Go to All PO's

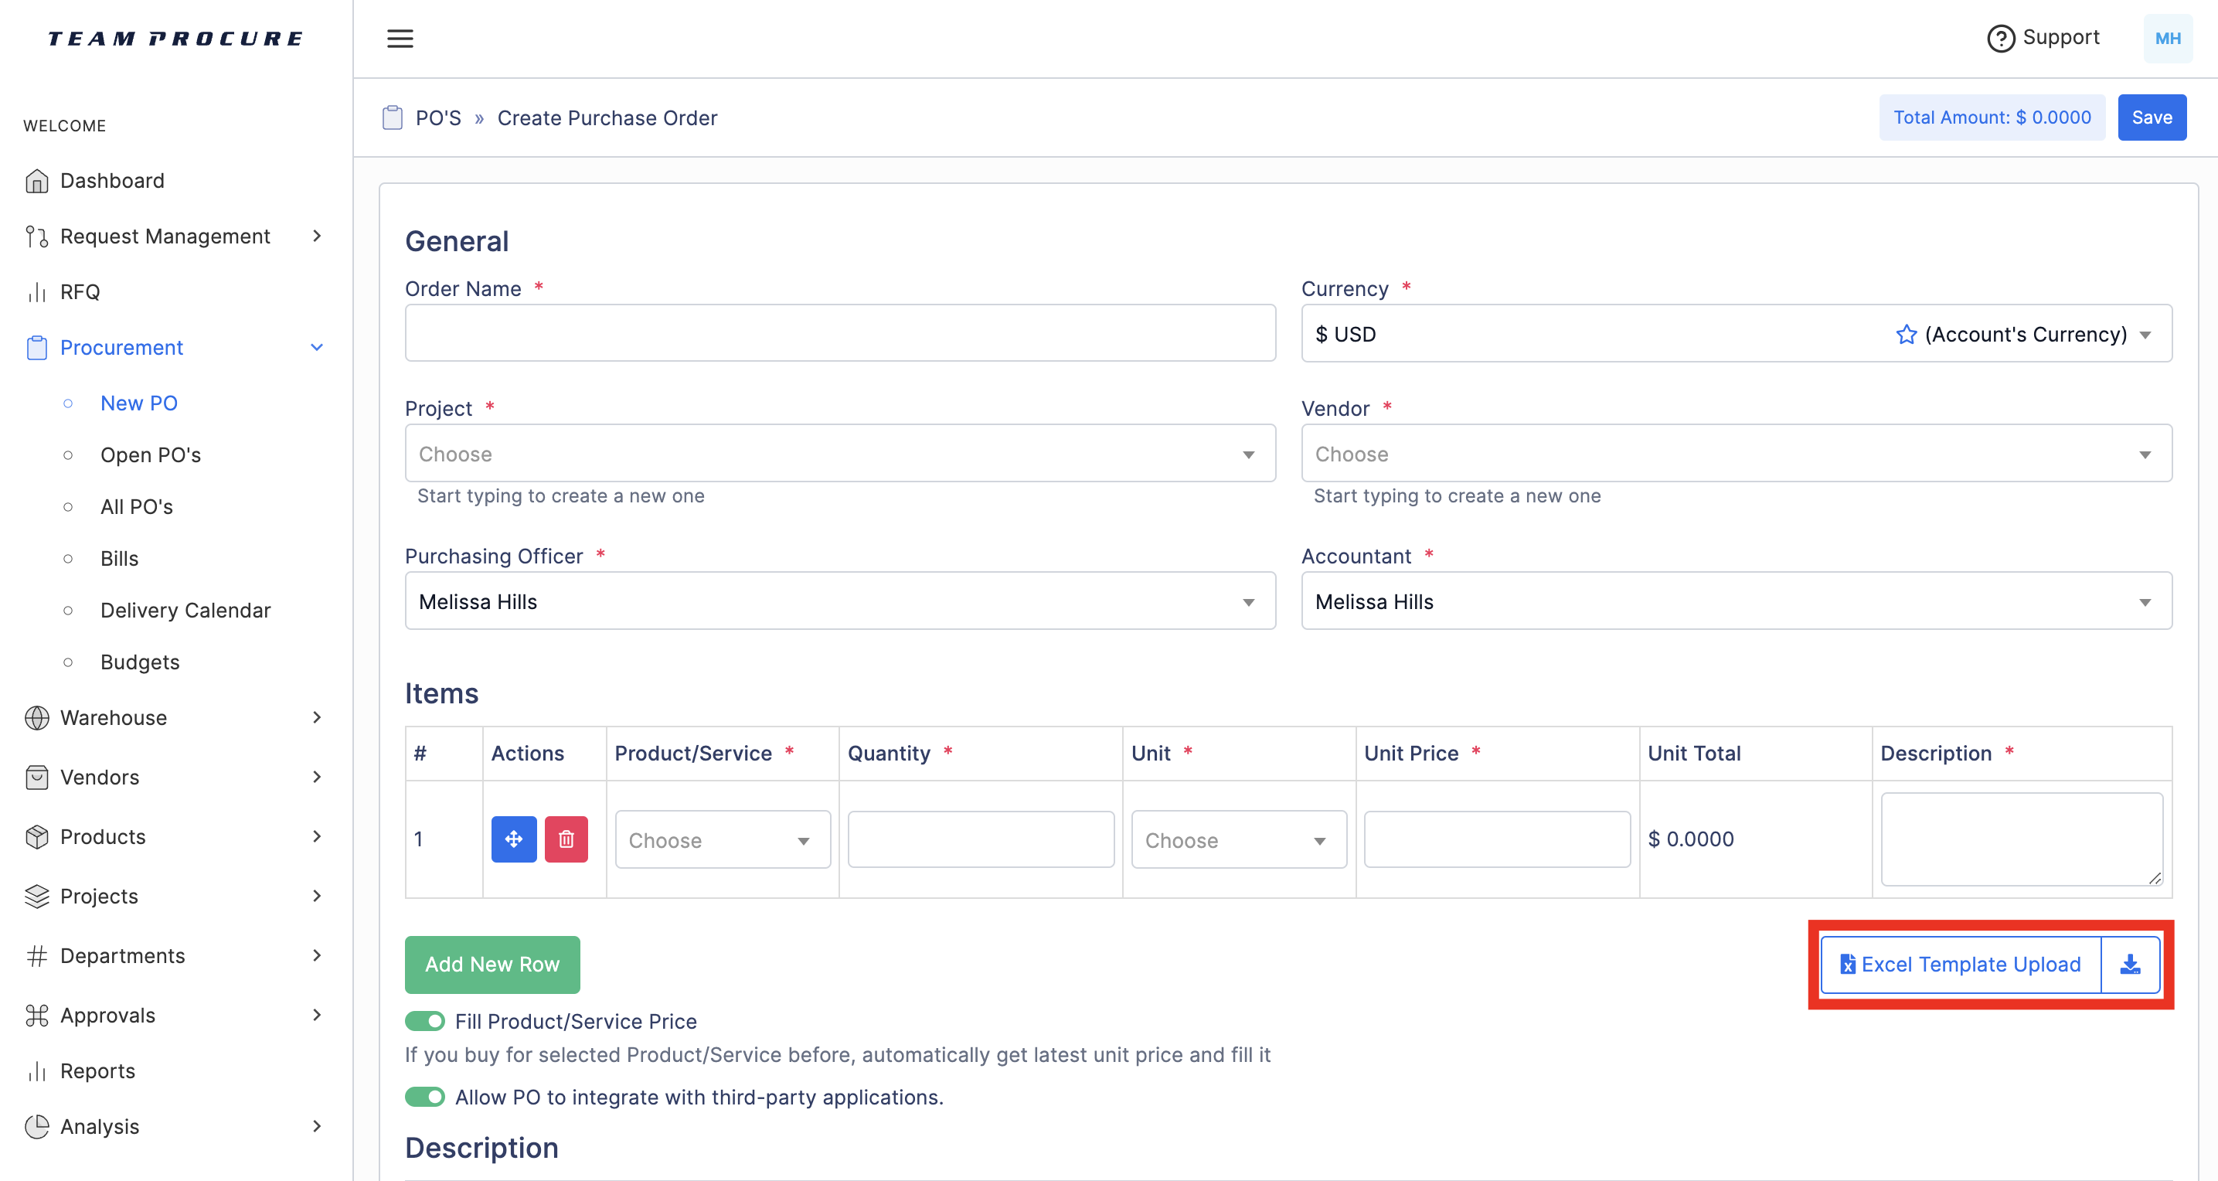click(x=136, y=507)
